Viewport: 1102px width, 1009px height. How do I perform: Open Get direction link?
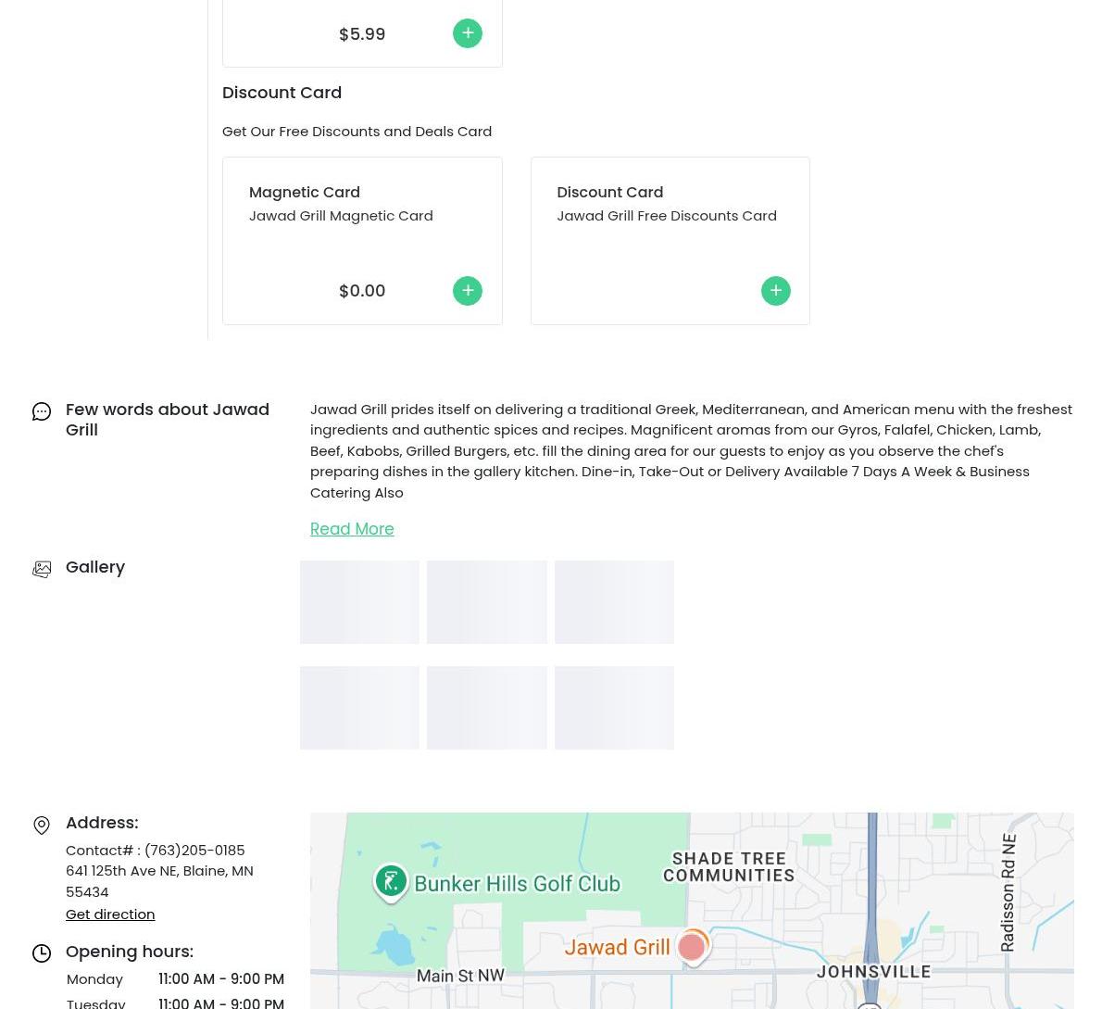tap(110, 914)
